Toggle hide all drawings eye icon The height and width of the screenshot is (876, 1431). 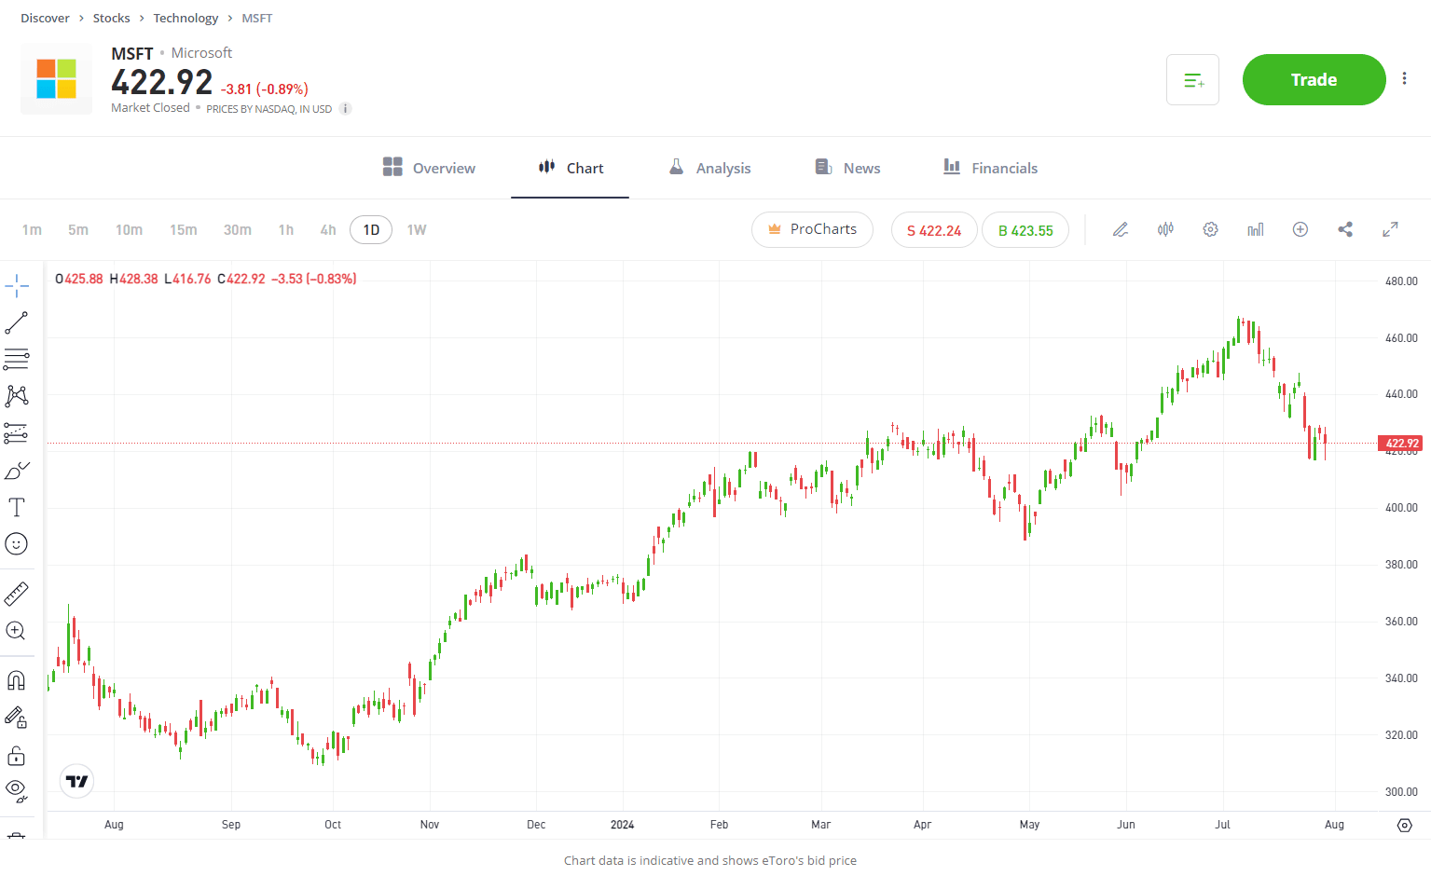pos(17,791)
